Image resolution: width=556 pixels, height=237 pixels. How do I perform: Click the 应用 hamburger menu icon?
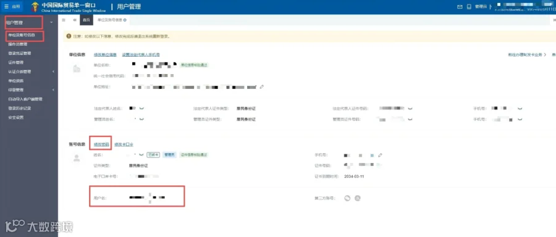(7, 7)
